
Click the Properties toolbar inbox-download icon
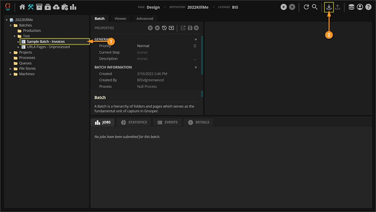pos(171,28)
